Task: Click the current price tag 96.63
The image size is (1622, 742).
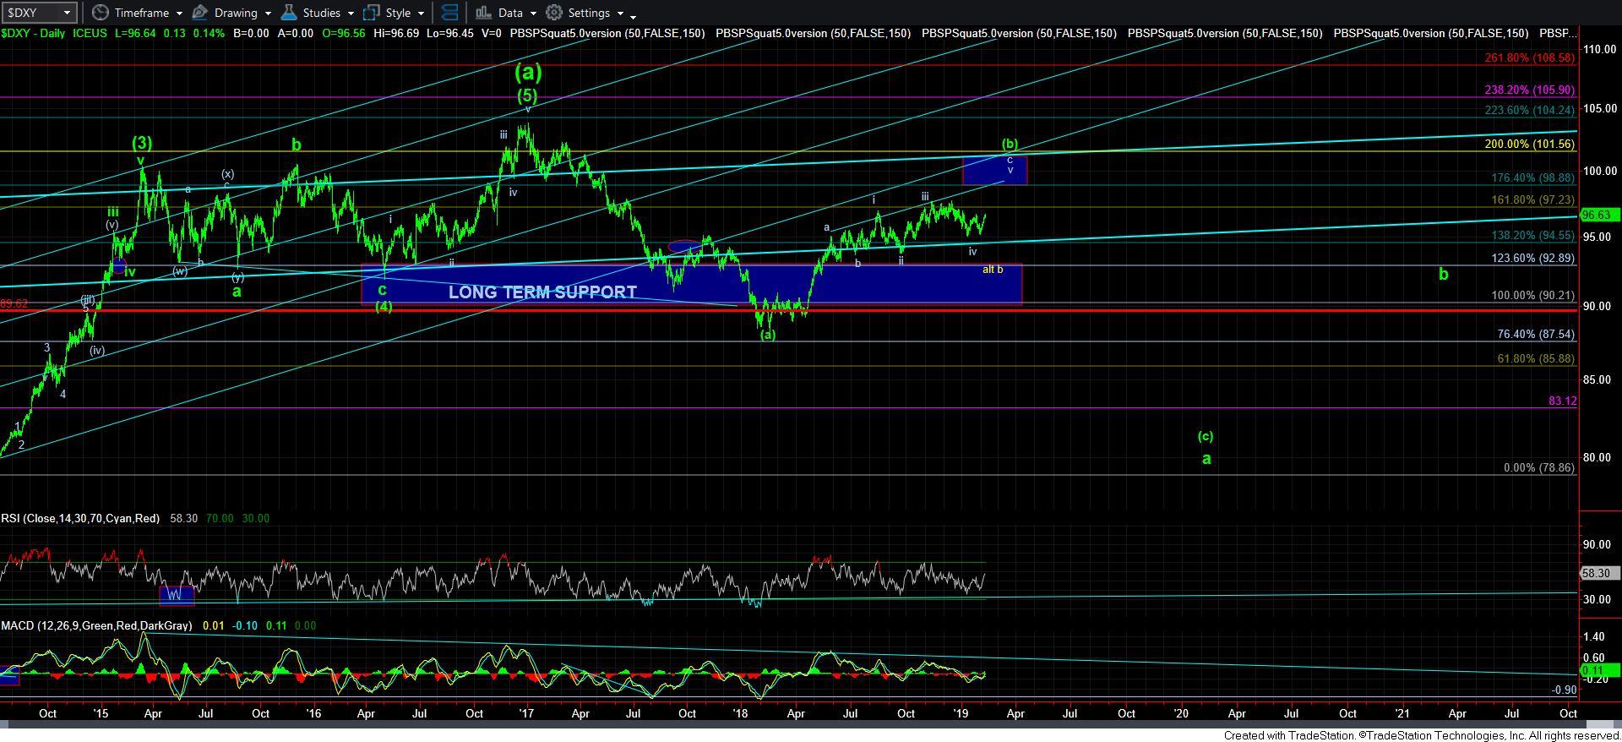Action: pos(1600,216)
